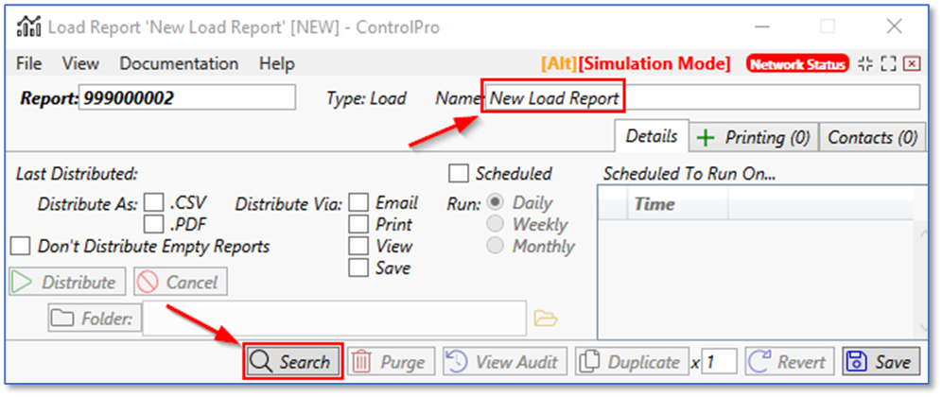Click the Name field with New Load Report
This screenshot has height=397, width=942.
tap(700, 98)
